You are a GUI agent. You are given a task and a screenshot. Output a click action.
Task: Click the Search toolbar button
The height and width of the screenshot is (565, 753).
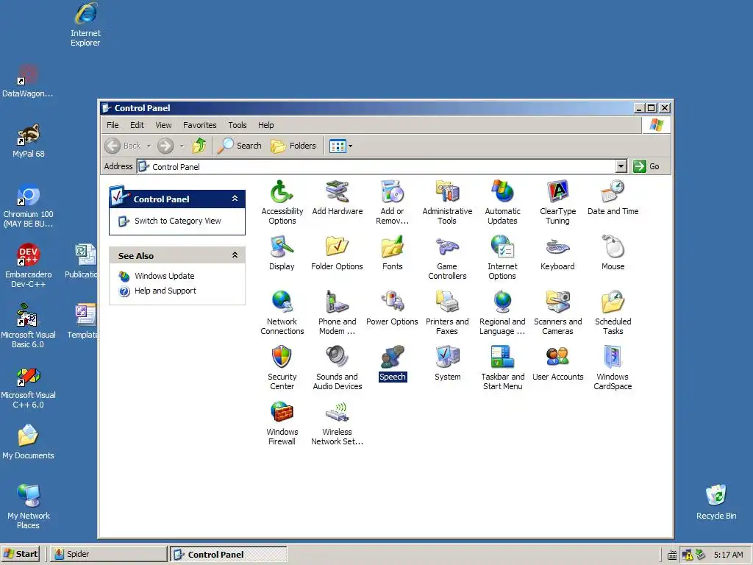tap(239, 146)
